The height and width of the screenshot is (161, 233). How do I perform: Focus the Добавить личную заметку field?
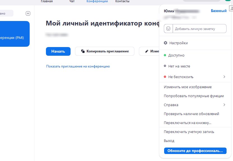pyautogui.click(x=199, y=29)
